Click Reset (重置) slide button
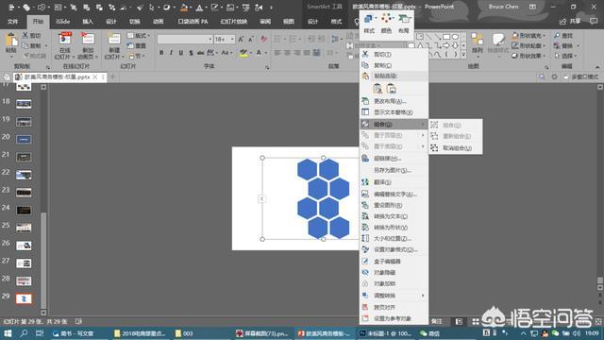Screen dimensions: 604x340 (x=137, y=45)
